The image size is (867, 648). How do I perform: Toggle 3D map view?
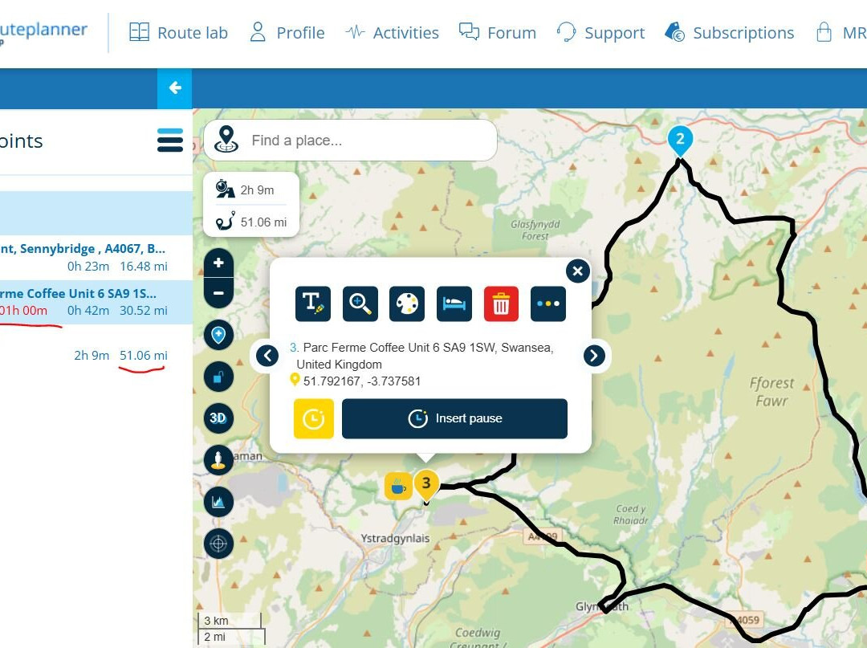click(218, 418)
